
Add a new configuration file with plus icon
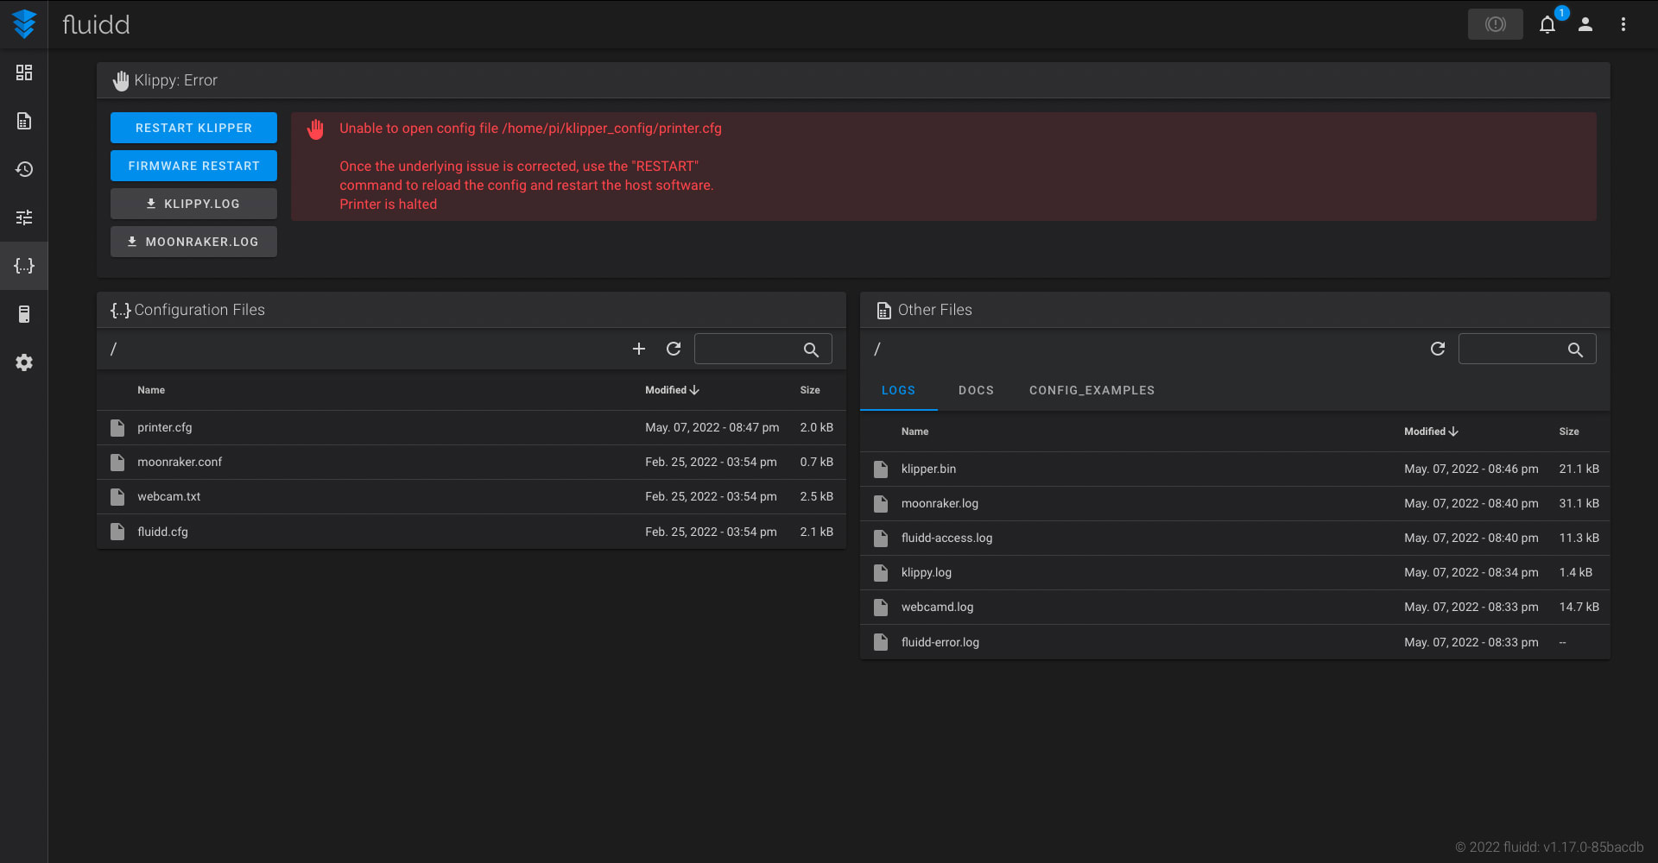(x=639, y=349)
